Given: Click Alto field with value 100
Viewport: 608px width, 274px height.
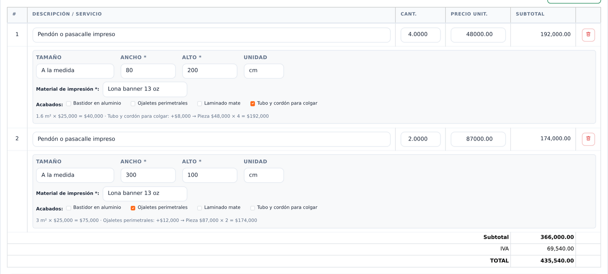Looking at the screenshot, I should pos(210,175).
